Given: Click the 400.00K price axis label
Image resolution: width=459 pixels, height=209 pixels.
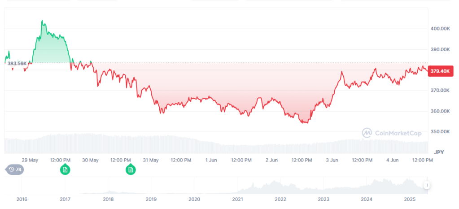Looking at the screenshot, I should pyautogui.click(x=441, y=29).
